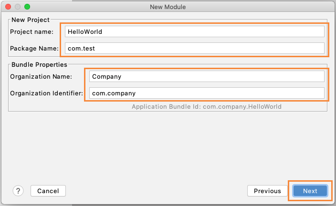Viewport: 336px width, 206px height.
Task: Select the Organization Identifier field
Action: coord(207,93)
